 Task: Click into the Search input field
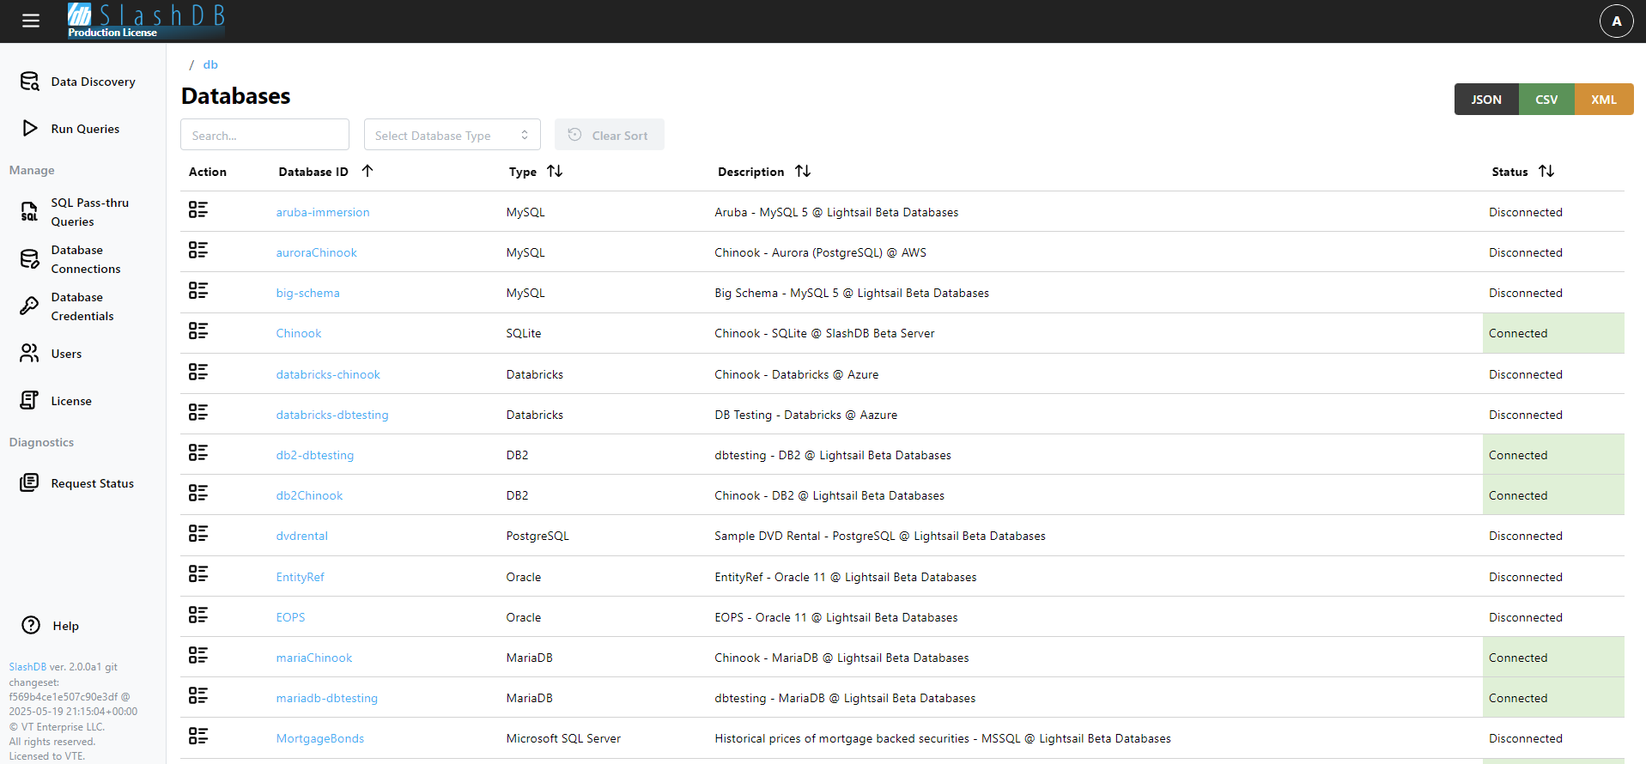click(264, 135)
